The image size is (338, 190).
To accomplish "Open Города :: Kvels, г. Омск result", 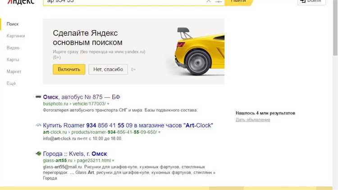I will [75, 154].
